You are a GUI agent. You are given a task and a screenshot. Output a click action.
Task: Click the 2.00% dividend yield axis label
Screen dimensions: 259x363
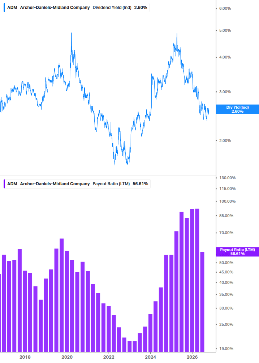tap(225, 141)
